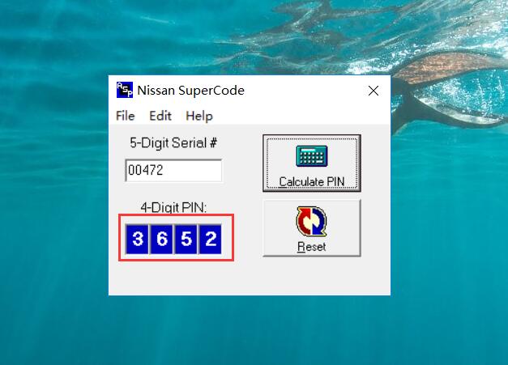The width and height of the screenshot is (508, 365).
Task: Close the Nissan SuperCode window
Action: (374, 91)
